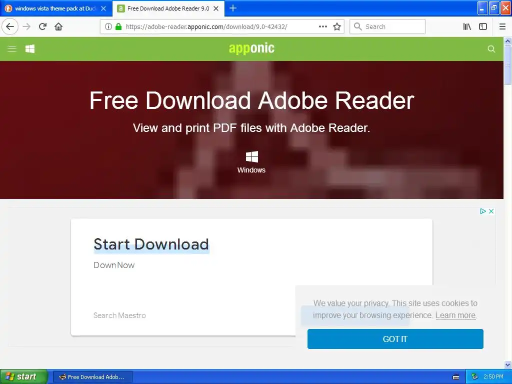Click Start Download ad headline

click(151, 244)
